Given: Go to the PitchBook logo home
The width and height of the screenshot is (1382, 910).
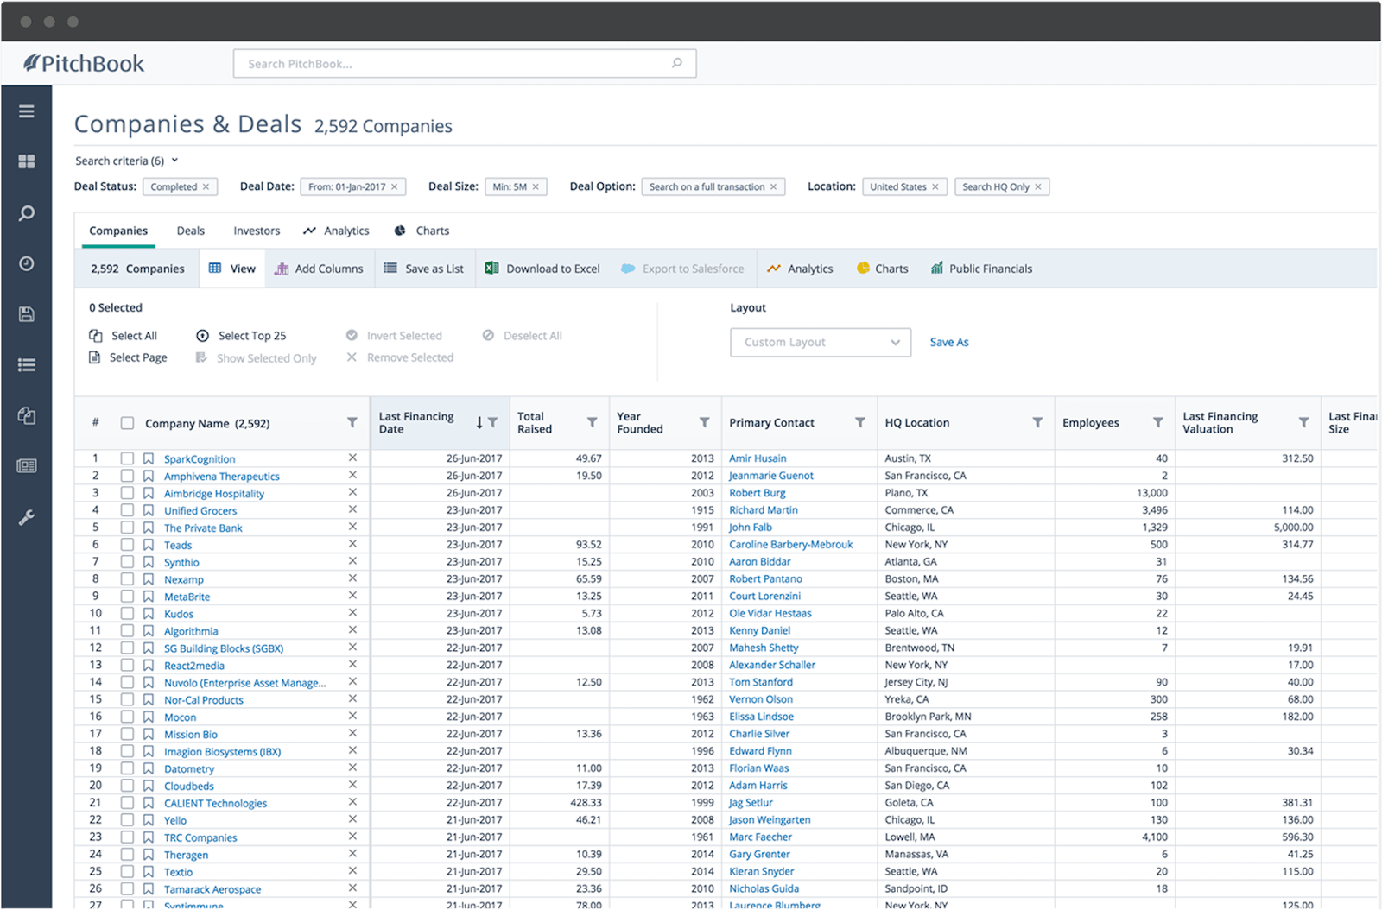Looking at the screenshot, I should (84, 63).
